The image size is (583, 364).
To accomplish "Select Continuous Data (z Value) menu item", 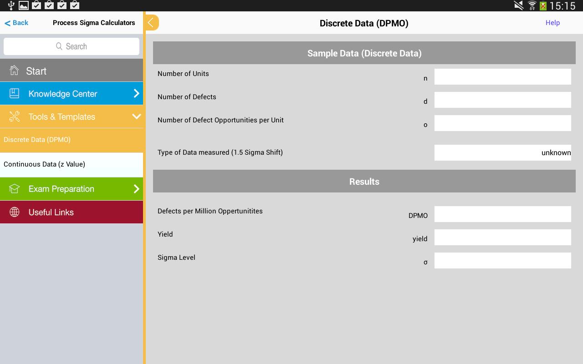I will pos(45,164).
